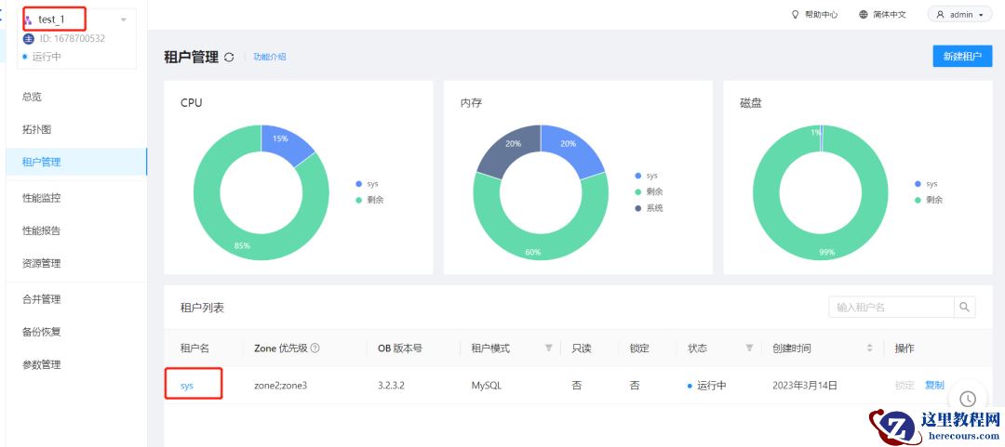Click the 60% remaining slice in 内存 chart

pyautogui.click(x=541, y=246)
